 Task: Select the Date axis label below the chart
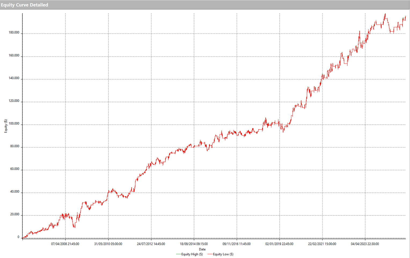pos(202,249)
